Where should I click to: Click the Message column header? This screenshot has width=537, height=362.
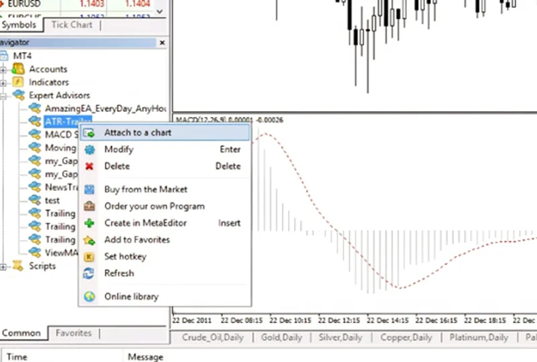(146, 357)
